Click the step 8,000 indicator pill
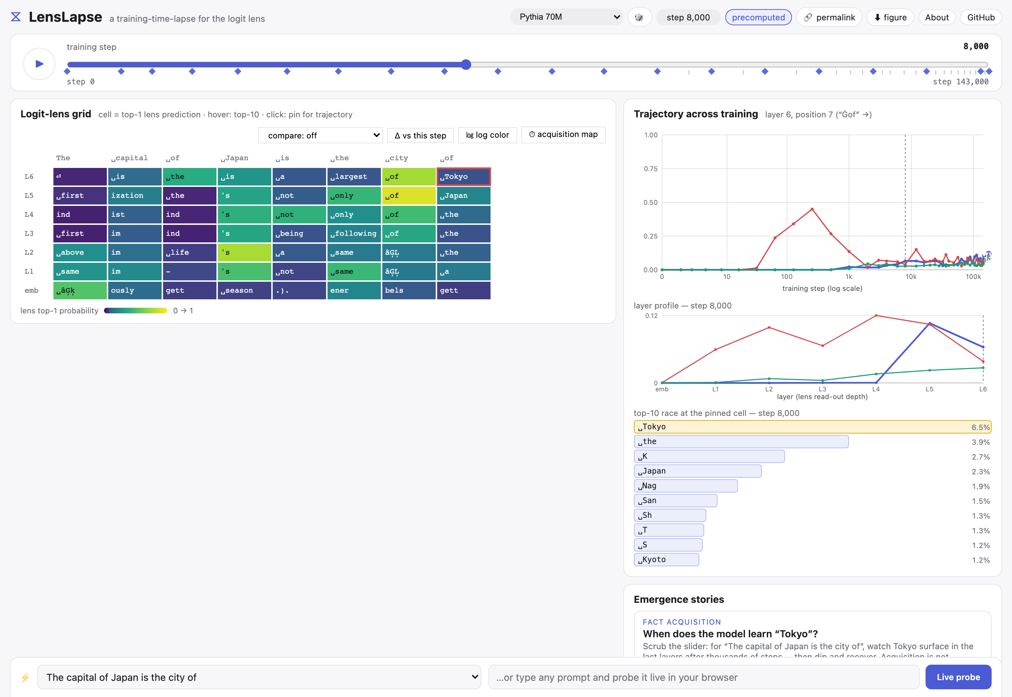The image size is (1012, 697). [x=688, y=18]
